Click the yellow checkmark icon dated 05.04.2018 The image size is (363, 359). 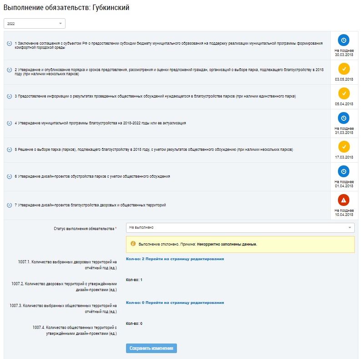[x=344, y=93]
